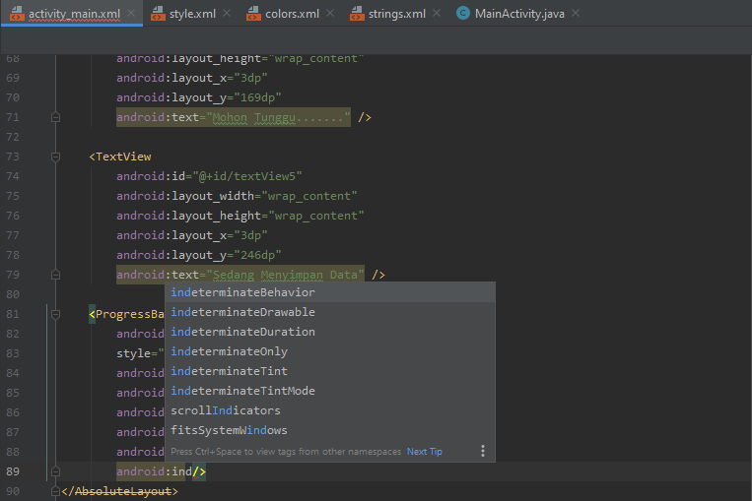Click the 169dp layout_y value

point(257,97)
